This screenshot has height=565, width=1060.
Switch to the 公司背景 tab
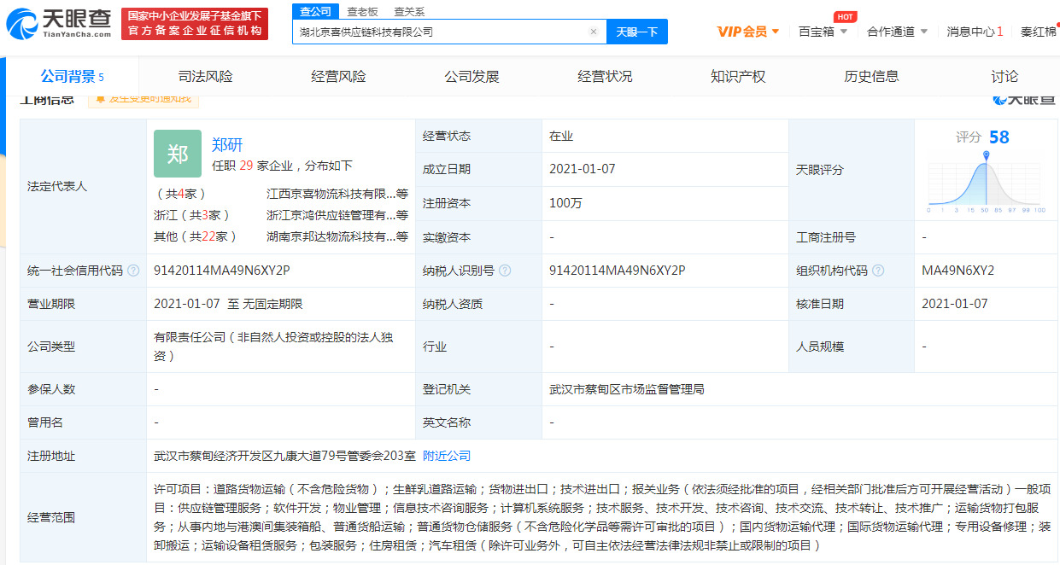(x=73, y=77)
